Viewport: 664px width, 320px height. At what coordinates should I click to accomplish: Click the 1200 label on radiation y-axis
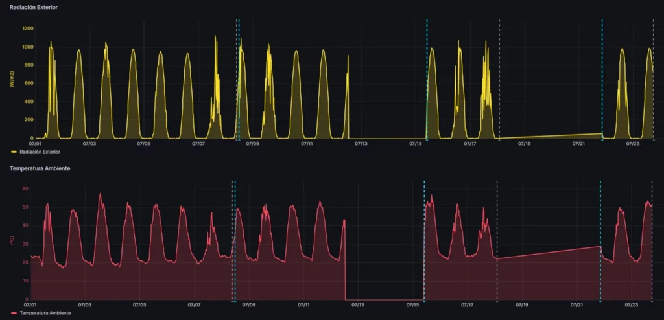pos(28,29)
